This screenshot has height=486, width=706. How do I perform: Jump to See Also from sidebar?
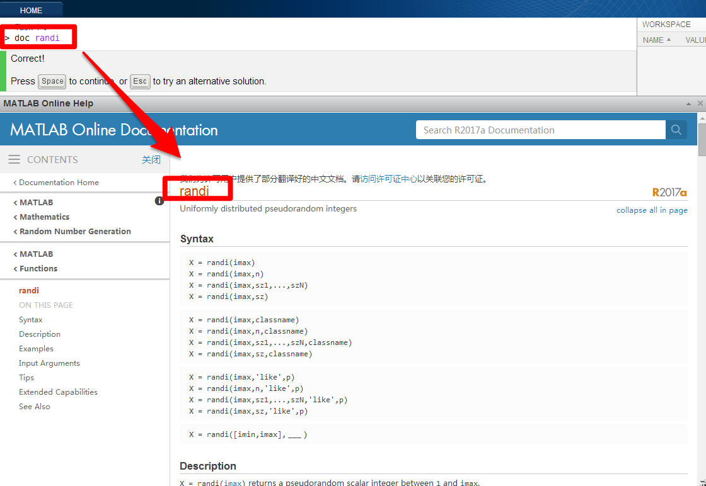pyautogui.click(x=35, y=406)
